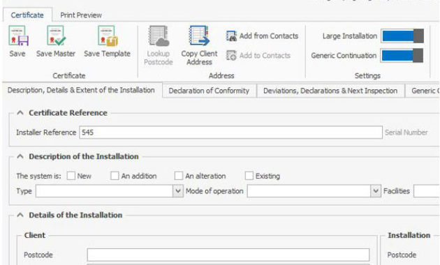Toggle the Generic Continuation switch
The image size is (440, 265).
click(402, 56)
